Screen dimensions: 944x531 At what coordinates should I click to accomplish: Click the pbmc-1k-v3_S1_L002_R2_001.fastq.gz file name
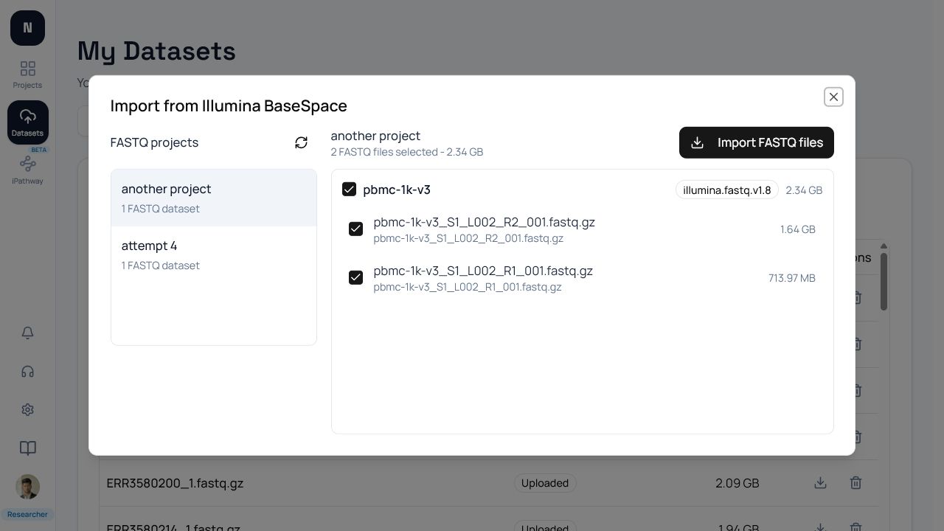(x=484, y=222)
